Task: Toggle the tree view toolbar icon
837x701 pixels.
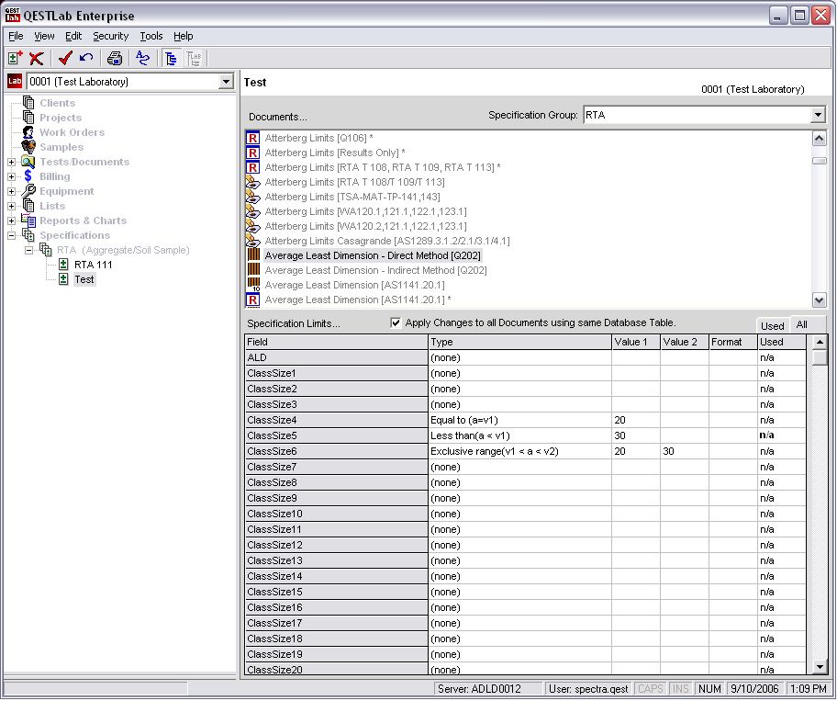Action: (x=171, y=59)
